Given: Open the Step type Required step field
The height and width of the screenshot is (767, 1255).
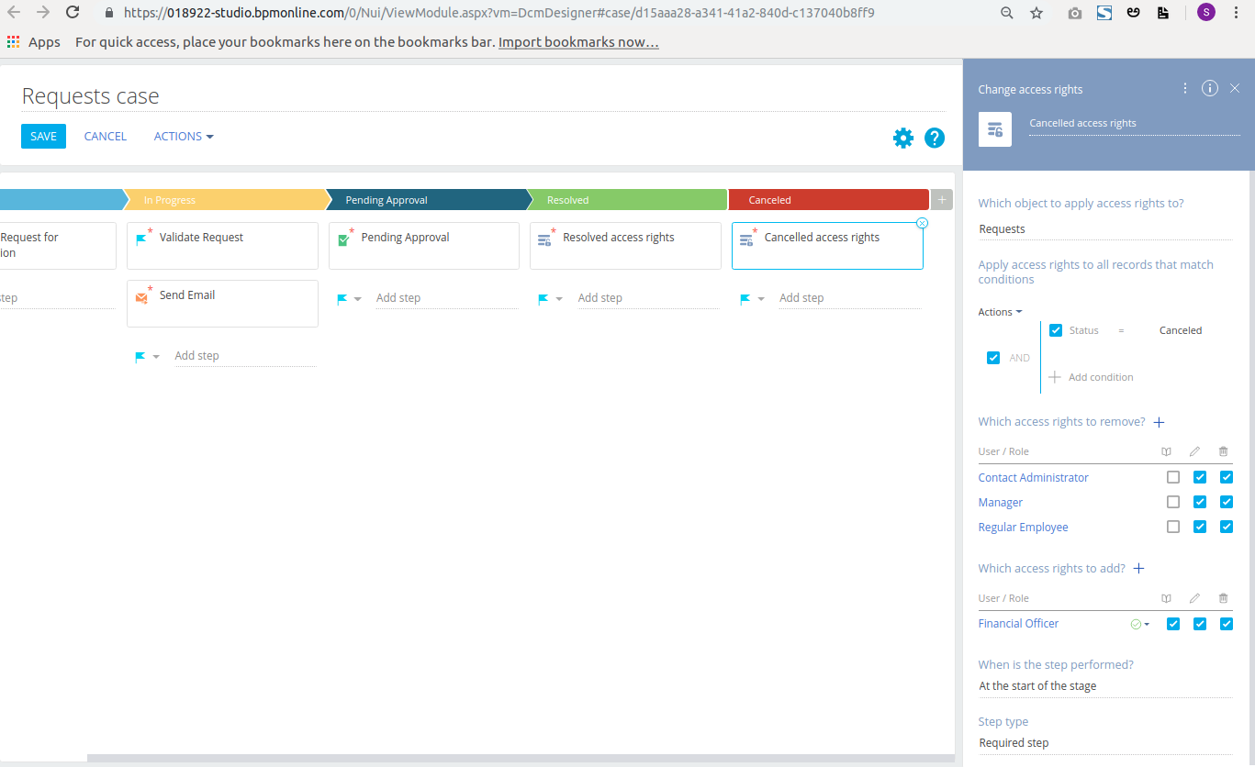Looking at the screenshot, I should click(1105, 743).
